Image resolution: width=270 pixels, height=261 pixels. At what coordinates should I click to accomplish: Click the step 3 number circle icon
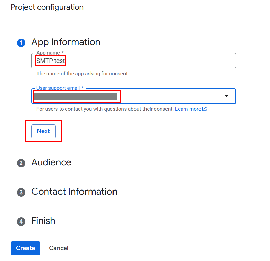pos(21,192)
